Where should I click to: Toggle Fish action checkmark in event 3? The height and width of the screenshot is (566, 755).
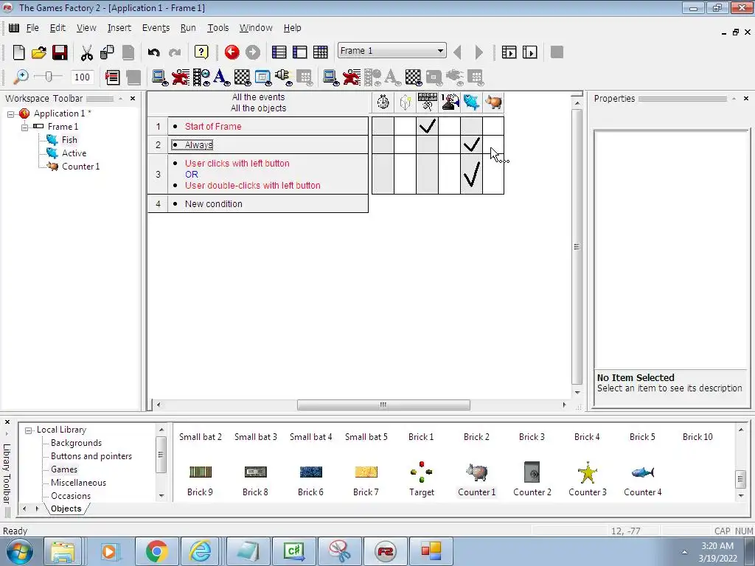pos(471,174)
